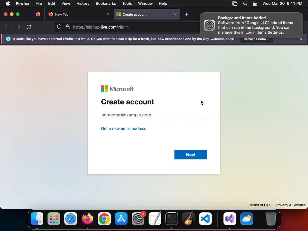The image size is (308, 231).
Task: Launch Google Chrome from the dock
Action: (x=104, y=219)
